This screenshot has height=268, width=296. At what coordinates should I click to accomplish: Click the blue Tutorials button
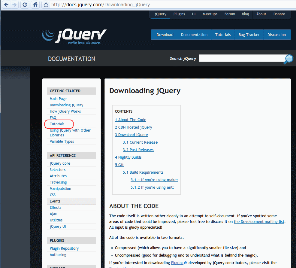[x=223, y=35]
